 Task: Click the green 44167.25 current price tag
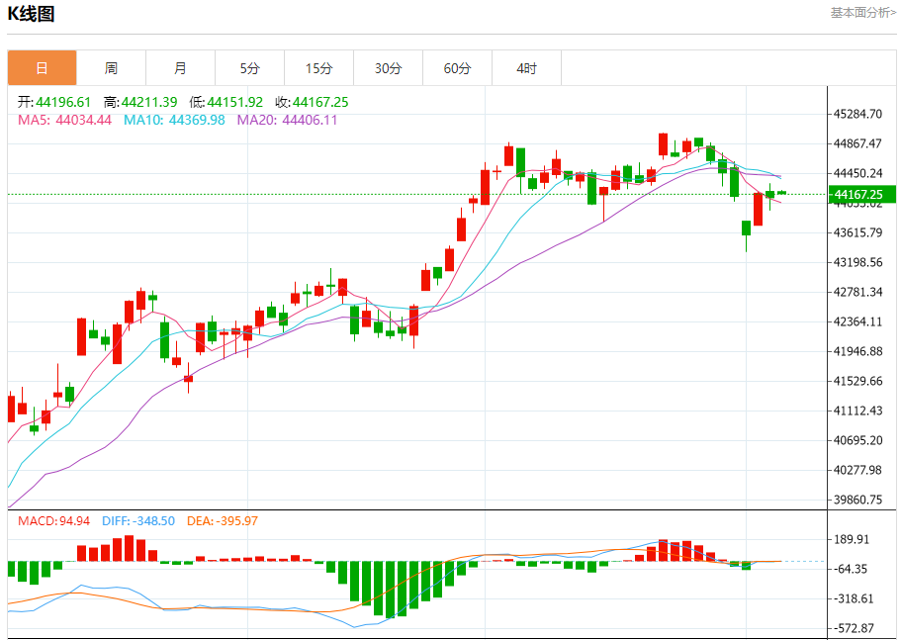pyautogui.click(x=861, y=195)
